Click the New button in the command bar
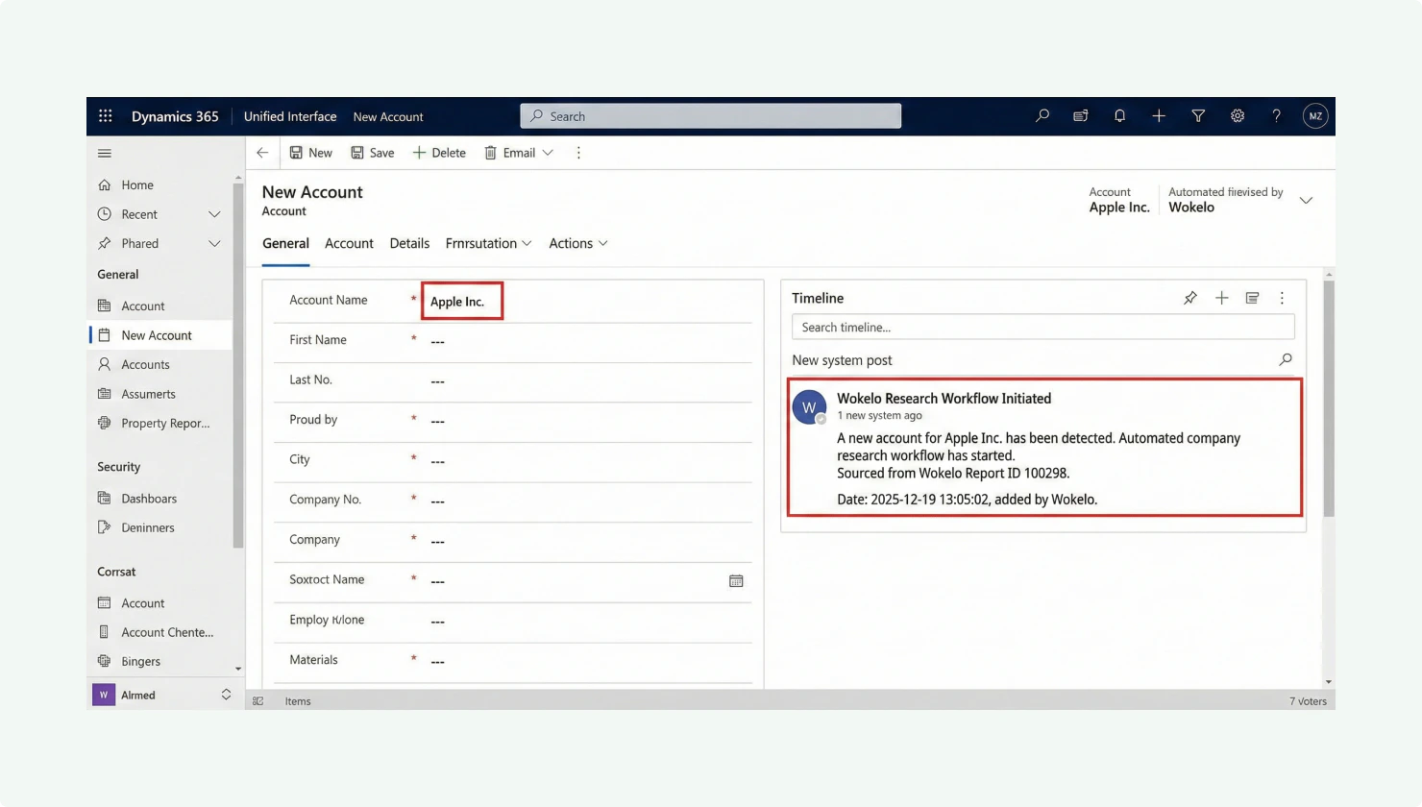Image resolution: width=1422 pixels, height=807 pixels. pyautogui.click(x=311, y=153)
